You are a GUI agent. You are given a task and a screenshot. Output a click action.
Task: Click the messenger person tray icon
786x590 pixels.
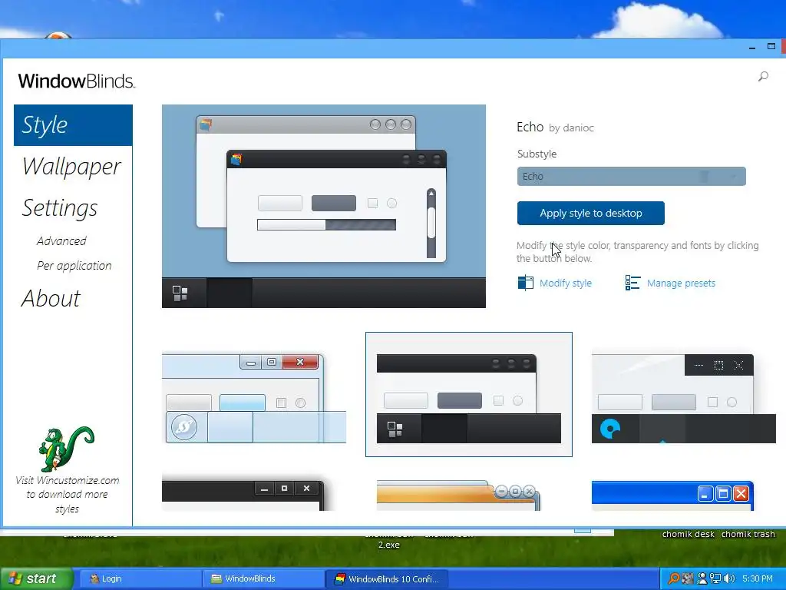(x=702, y=578)
